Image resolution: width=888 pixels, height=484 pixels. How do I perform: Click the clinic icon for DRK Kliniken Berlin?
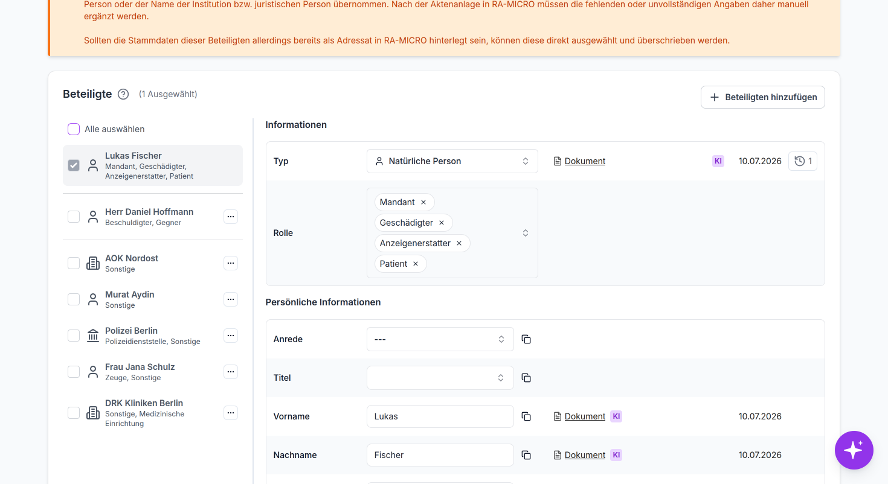click(93, 413)
